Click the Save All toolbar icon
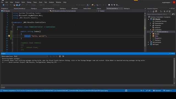Viewport: 176px width, 99px height. (19, 5)
